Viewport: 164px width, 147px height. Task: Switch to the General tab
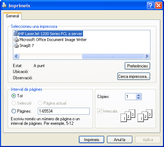(13, 16)
